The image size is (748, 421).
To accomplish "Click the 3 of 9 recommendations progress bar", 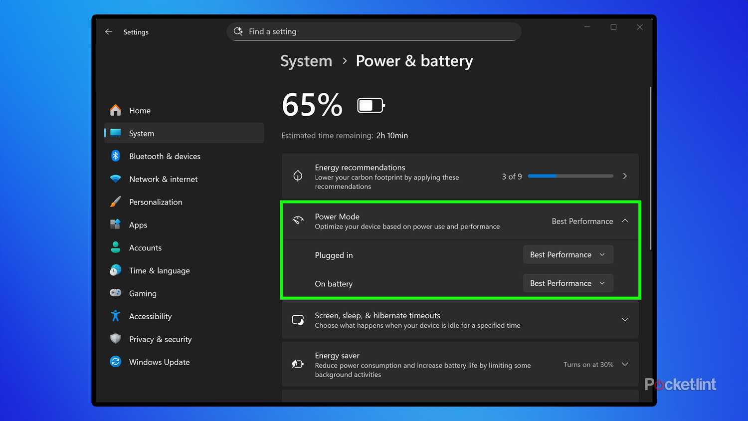I will [570, 176].
